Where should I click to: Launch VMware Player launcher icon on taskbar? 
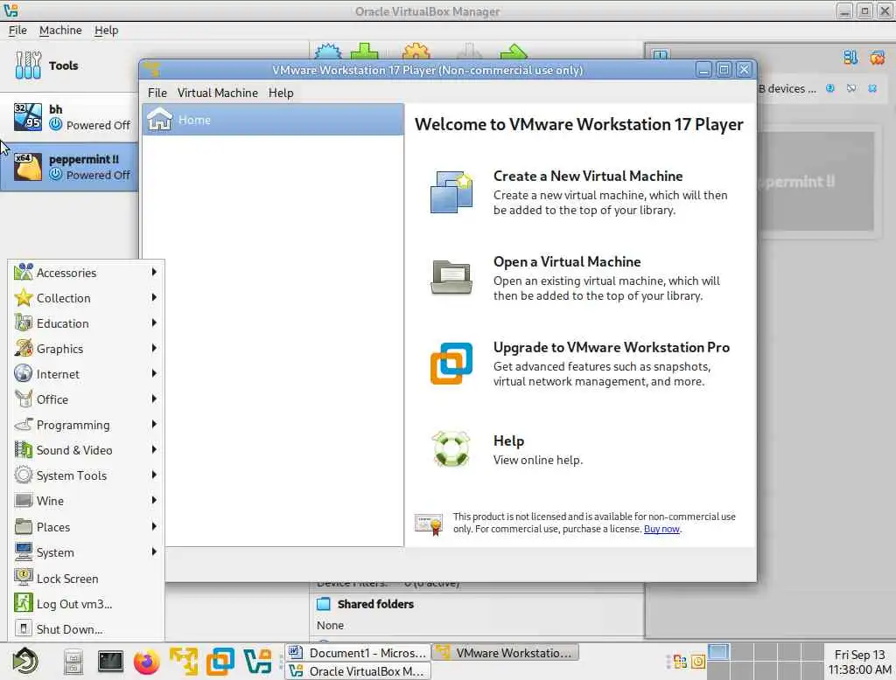pos(220,662)
